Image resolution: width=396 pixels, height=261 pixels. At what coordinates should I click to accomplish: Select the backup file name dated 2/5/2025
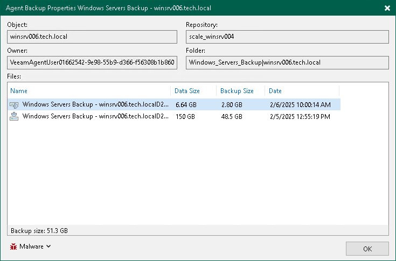coord(95,116)
